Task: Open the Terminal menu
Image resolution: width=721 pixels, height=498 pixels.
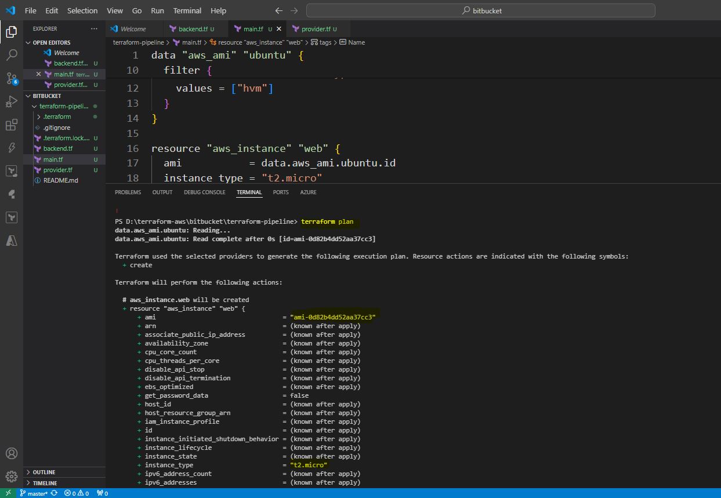Action: click(187, 10)
